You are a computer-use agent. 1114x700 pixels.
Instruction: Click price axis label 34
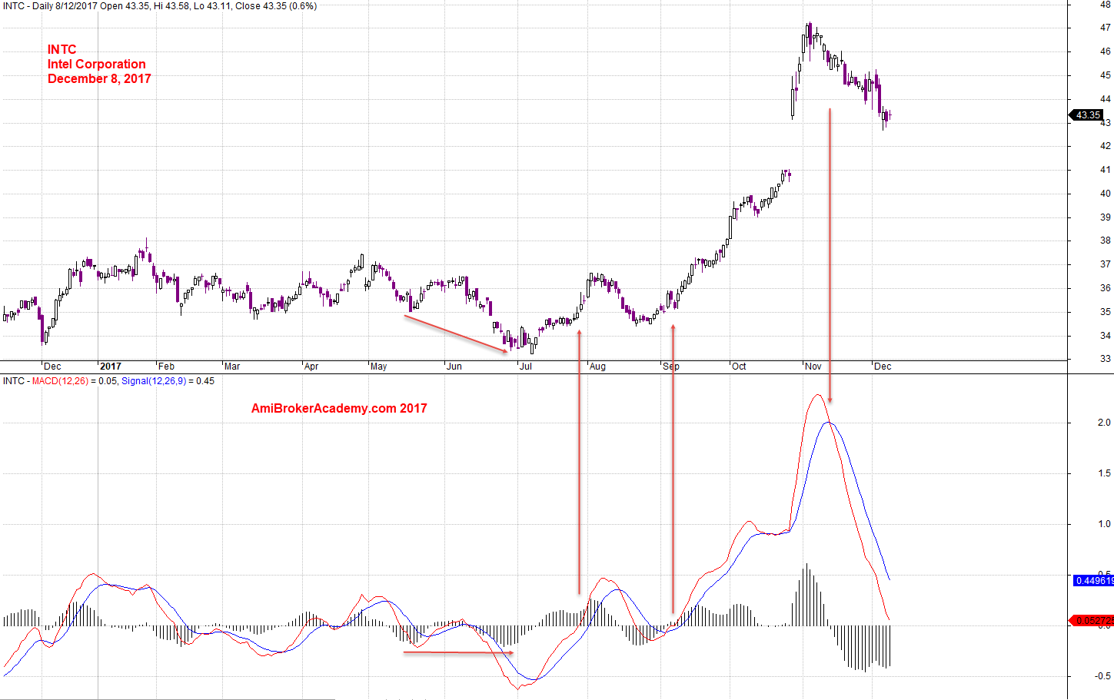pyautogui.click(x=1106, y=336)
